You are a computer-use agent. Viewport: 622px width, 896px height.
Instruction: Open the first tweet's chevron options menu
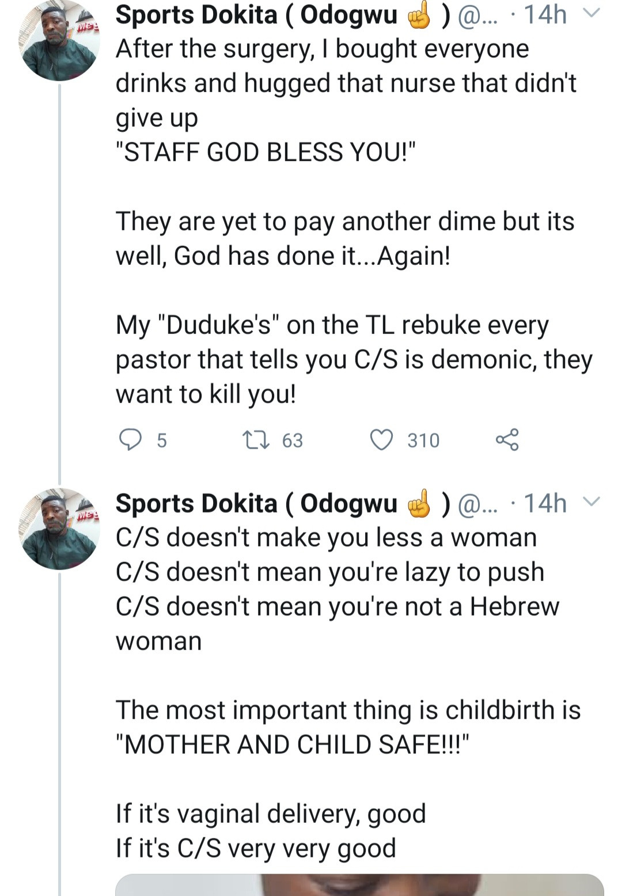[x=592, y=13]
